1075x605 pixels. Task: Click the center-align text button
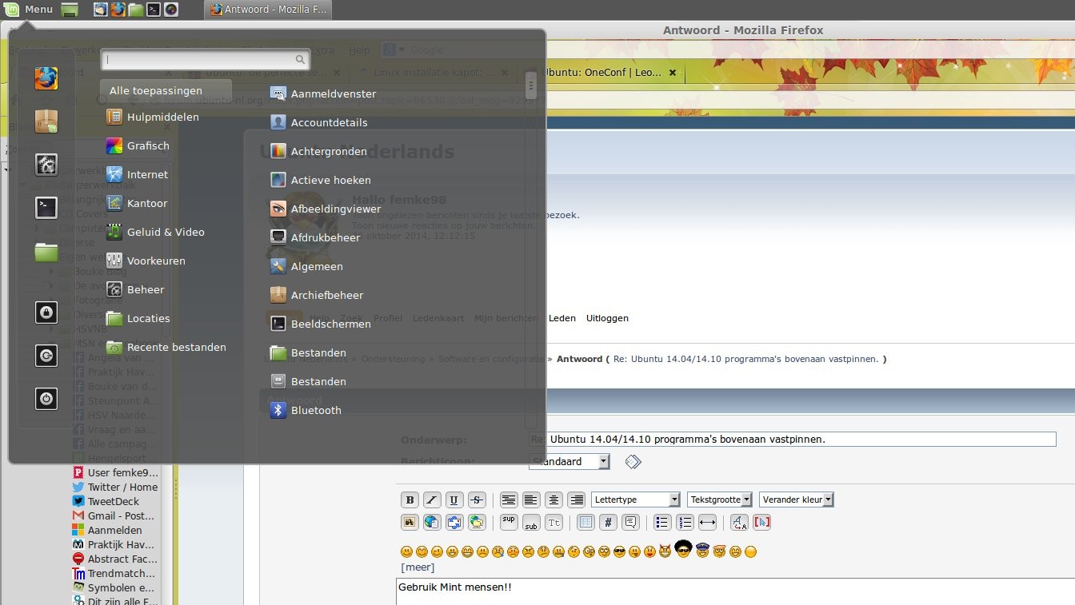pos(553,500)
